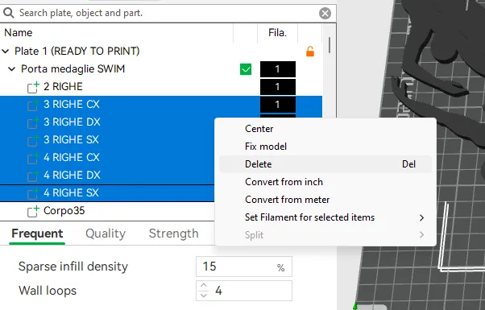Collapse the Plate 1 tree node
The height and width of the screenshot is (310, 485).
pyautogui.click(x=6, y=52)
